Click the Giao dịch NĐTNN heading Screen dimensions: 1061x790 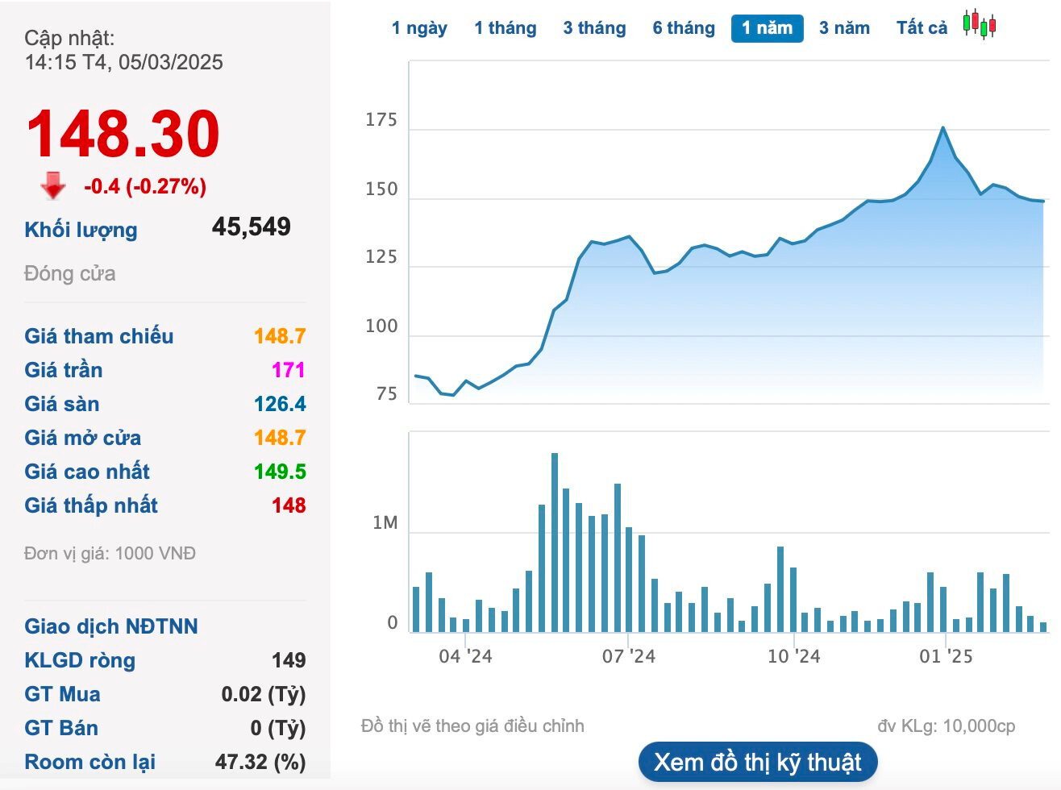(111, 626)
